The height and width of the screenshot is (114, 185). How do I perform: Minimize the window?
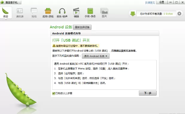coord(170,2)
